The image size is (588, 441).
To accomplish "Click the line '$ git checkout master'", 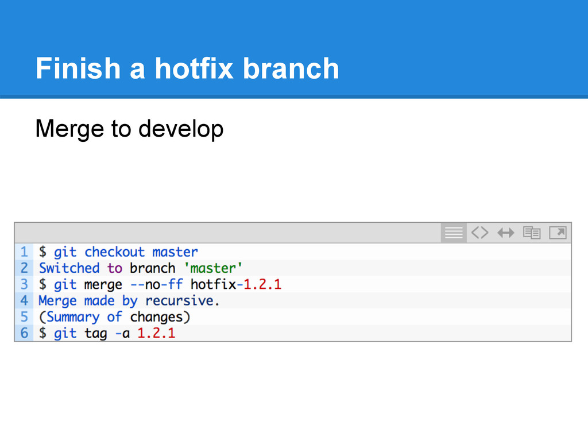I will 118,252.
